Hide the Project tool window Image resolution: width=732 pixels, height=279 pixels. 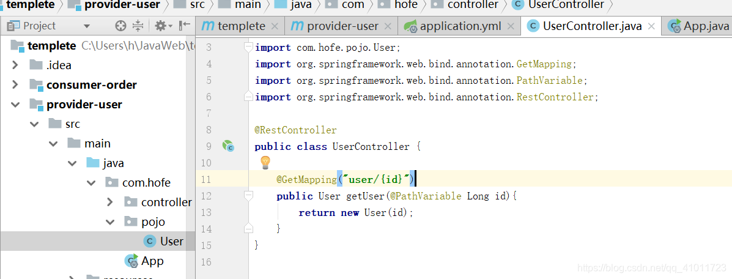tap(185, 26)
